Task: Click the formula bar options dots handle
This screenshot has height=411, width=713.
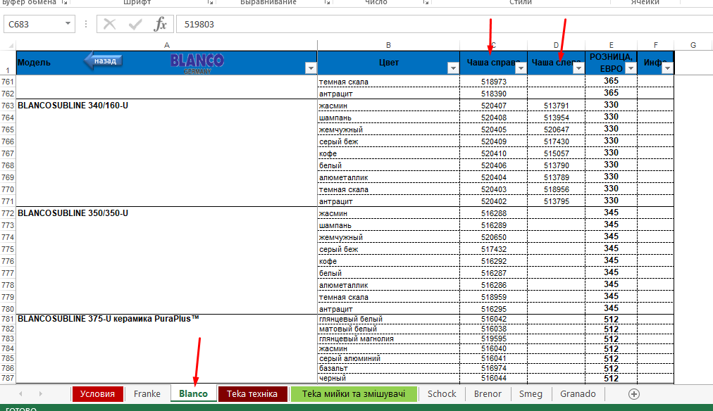Action: (86, 24)
